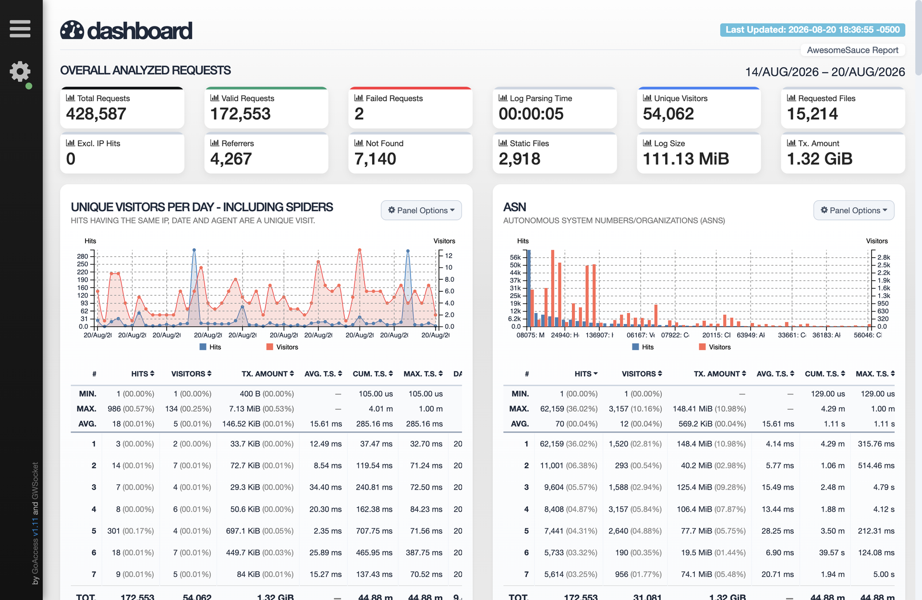Sort the Unique Visitors table by MAX. T.S.
Viewport: 922px width, 600px height.
click(423, 374)
